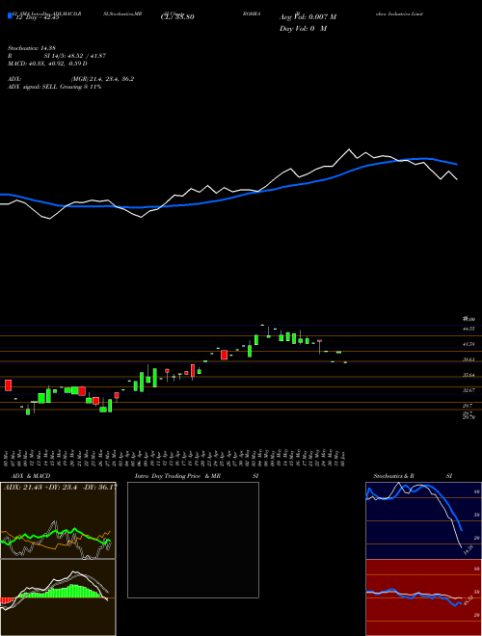The width and height of the screenshot is (482, 636).
Task: Click the 'SI 14/3: 48.52 / 41.87' readout
Action: [x=74, y=56]
